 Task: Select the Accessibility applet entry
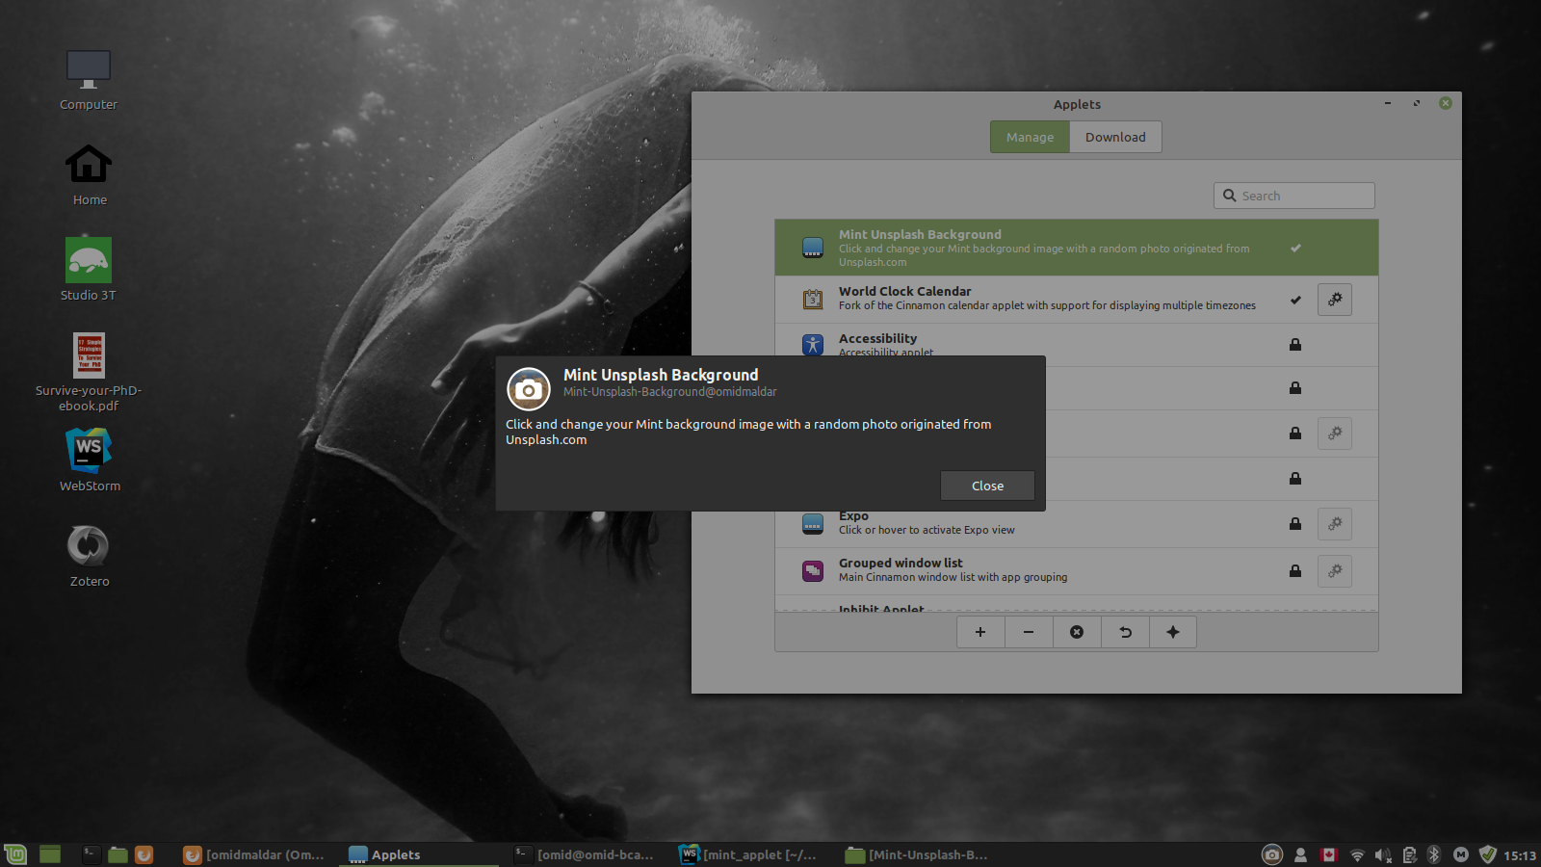[1076, 344]
